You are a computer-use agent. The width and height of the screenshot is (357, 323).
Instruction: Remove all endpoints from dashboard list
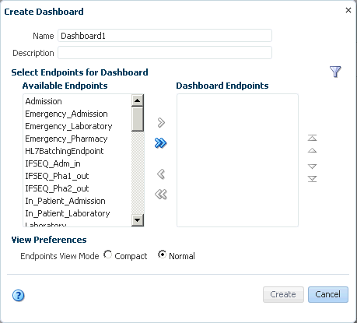point(161,195)
